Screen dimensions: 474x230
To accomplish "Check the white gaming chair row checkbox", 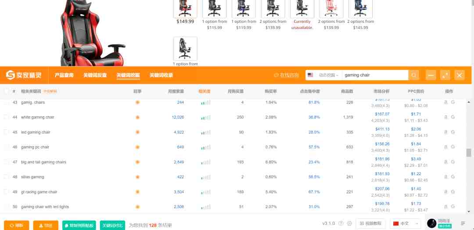I will click(6, 117).
